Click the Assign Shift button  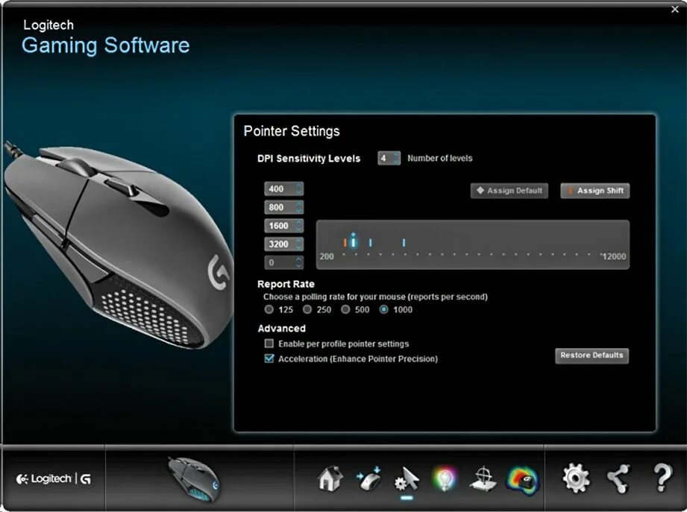(595, 190)
